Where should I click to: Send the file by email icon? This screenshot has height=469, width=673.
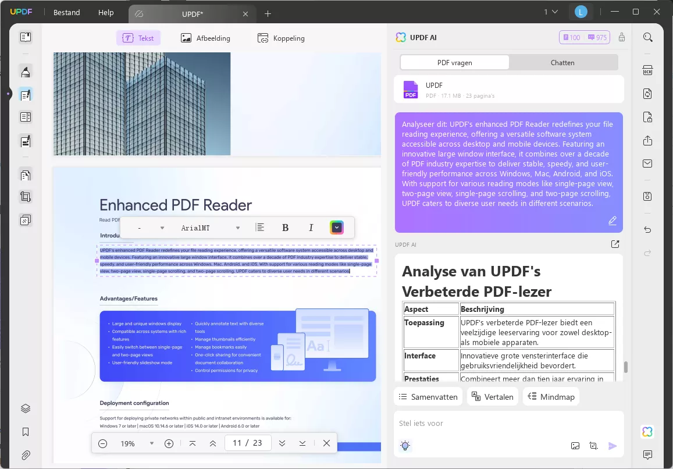[x=647, y=164]
